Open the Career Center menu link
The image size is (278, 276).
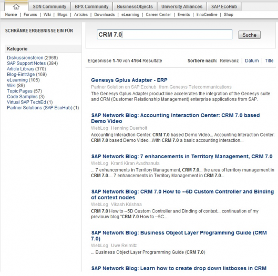click(158, 15)
